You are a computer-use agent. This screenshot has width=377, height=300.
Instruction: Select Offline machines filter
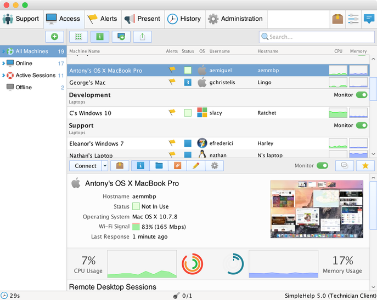33,87
